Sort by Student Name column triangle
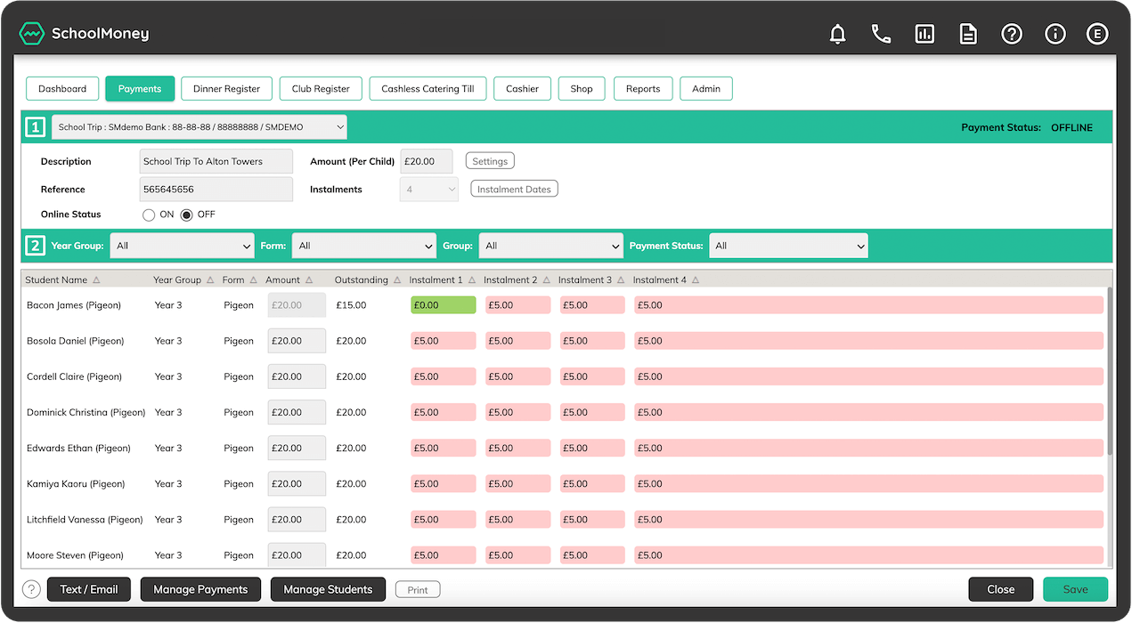Viewport: 1132px width, 623px height. click(96, 280)
